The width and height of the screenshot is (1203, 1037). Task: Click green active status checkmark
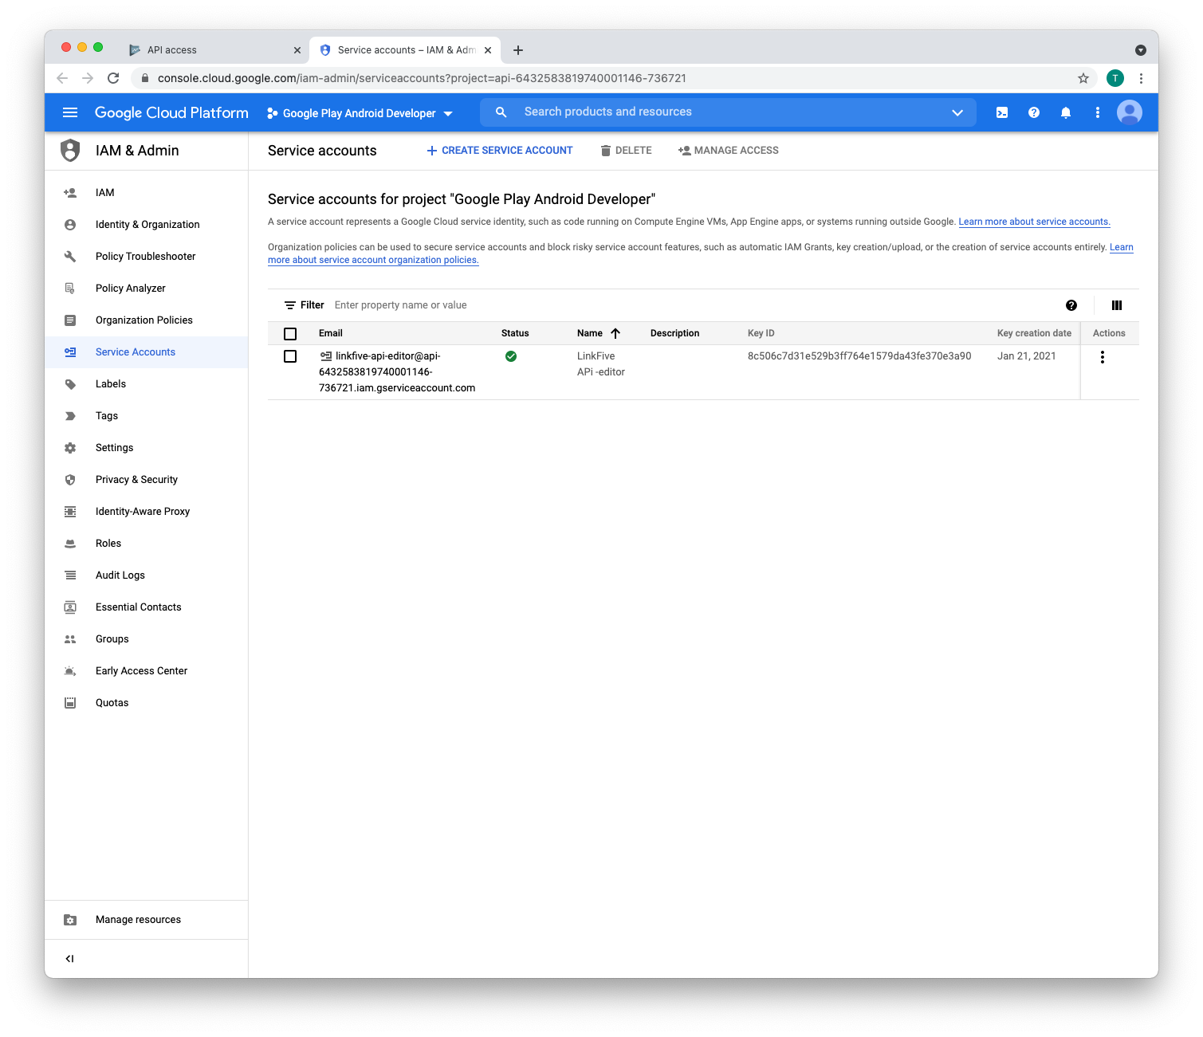tap(511, 356)
